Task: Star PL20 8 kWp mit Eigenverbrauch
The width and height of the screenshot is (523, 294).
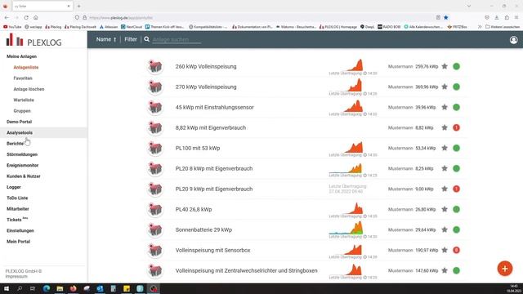Action: [445, 168]
